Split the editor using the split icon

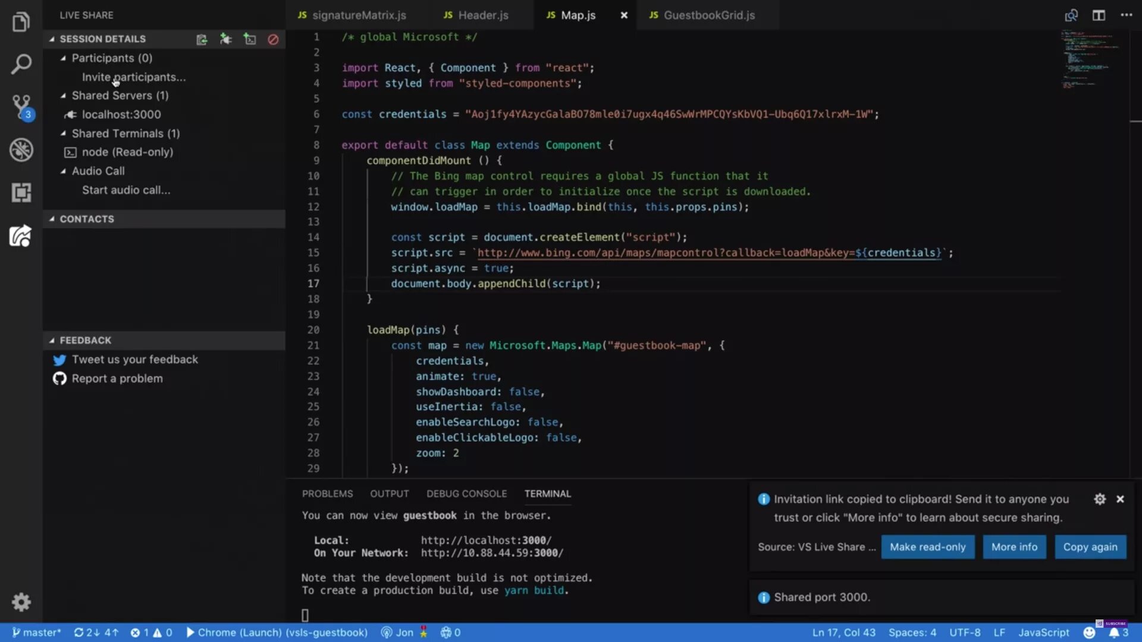click(x=1098, y=15)
